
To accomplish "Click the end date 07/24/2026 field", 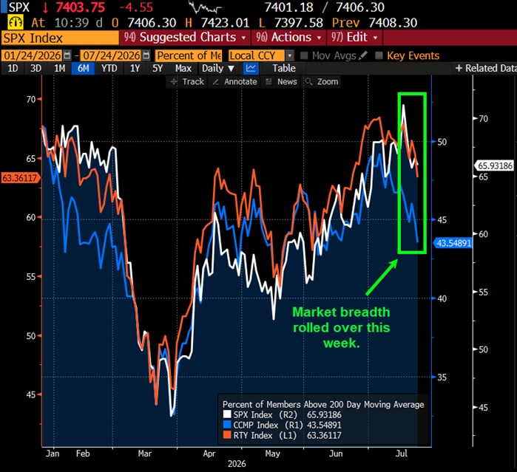I will click(x=112, y=55).
